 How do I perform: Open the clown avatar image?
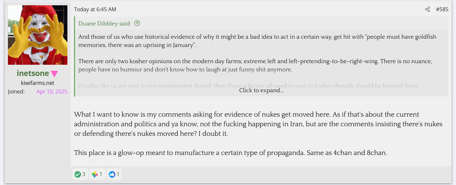coord(38,35)
